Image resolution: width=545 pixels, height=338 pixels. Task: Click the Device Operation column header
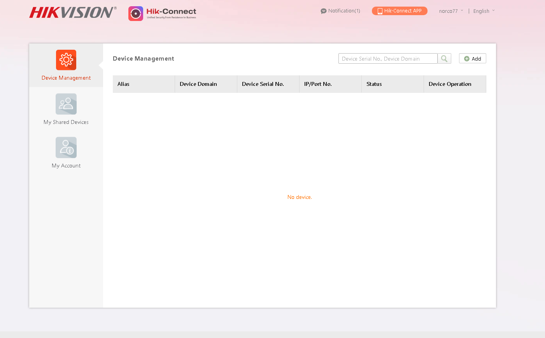(450, 84)
